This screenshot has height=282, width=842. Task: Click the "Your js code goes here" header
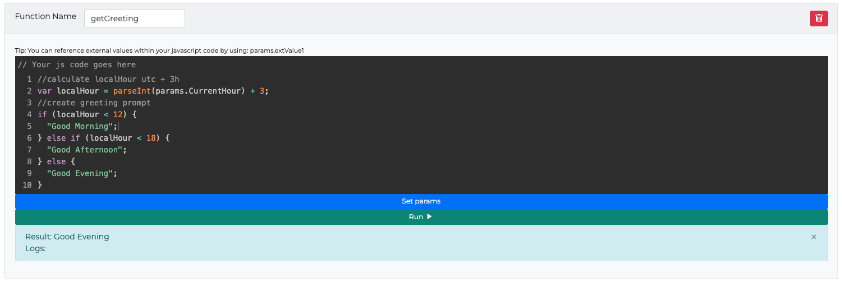point(77,64)
